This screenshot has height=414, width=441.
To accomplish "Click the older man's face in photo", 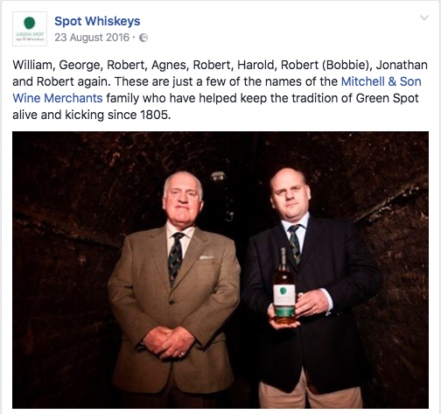I will tap(183, 198).
